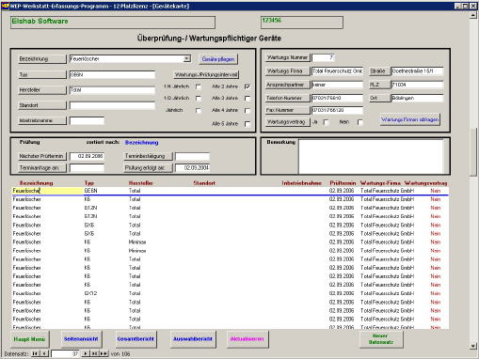Screen dimensions: 479x359
Task: Create new record via navigator asterisk button
Action: click(104, 353)
